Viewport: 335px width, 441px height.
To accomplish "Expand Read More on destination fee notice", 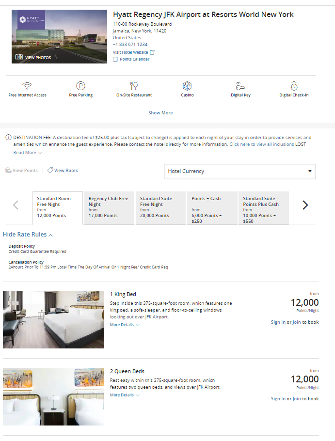I will click(28, 153).
